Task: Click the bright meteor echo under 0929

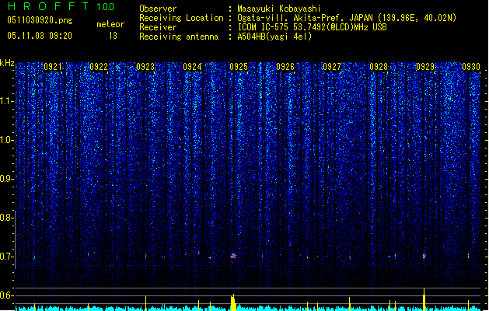Action: (x=424, y=256)
